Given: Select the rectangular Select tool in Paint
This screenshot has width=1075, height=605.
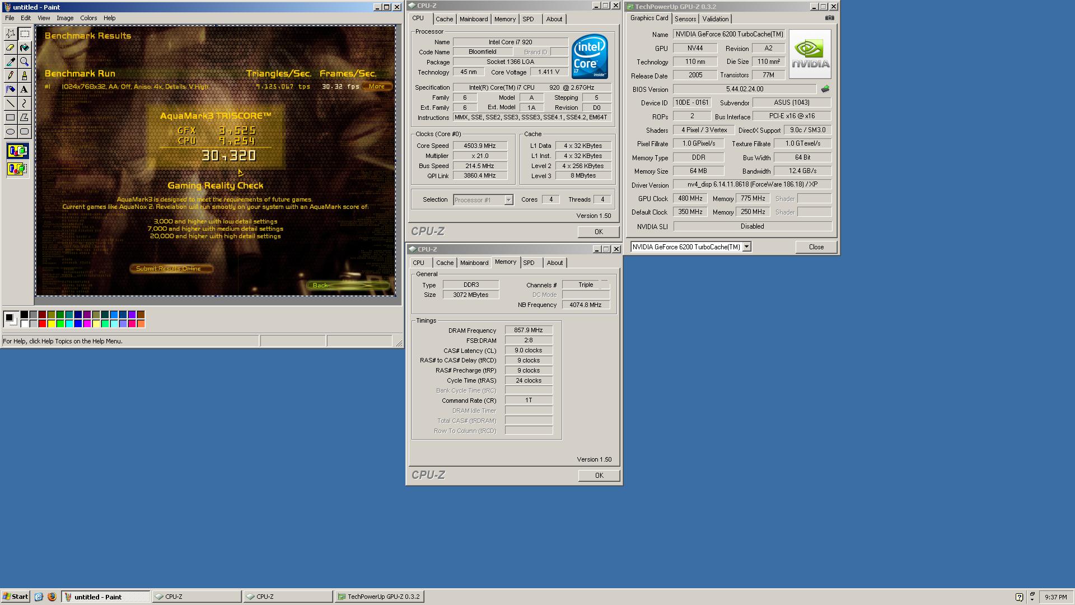Looking at the screenshot, I should tap(24, 34).
